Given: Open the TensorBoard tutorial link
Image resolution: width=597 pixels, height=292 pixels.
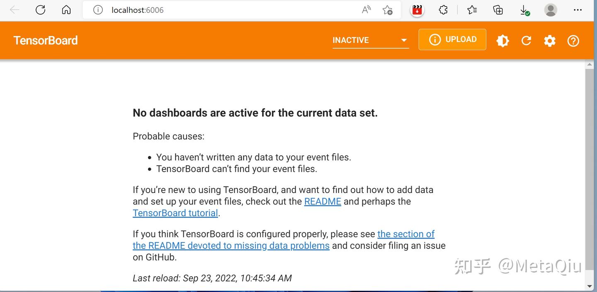Looking at the screenshot, I should [175, 213].
